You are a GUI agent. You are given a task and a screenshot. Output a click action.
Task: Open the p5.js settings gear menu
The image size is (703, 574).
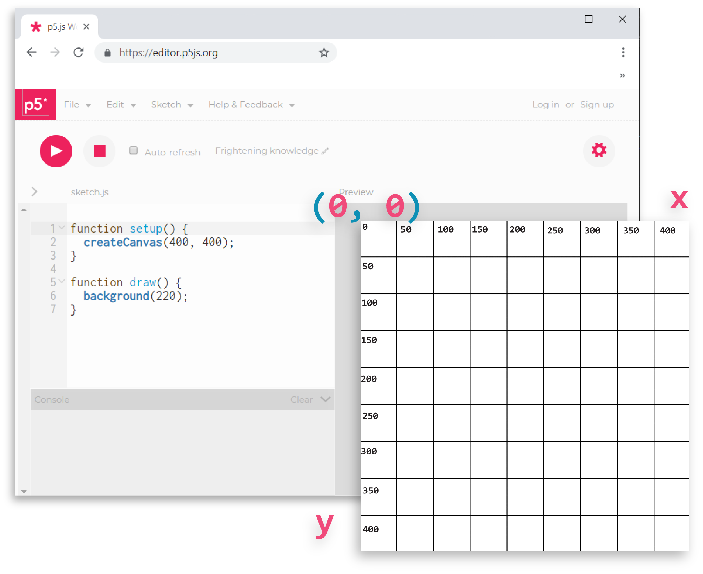tap(600, 150)
